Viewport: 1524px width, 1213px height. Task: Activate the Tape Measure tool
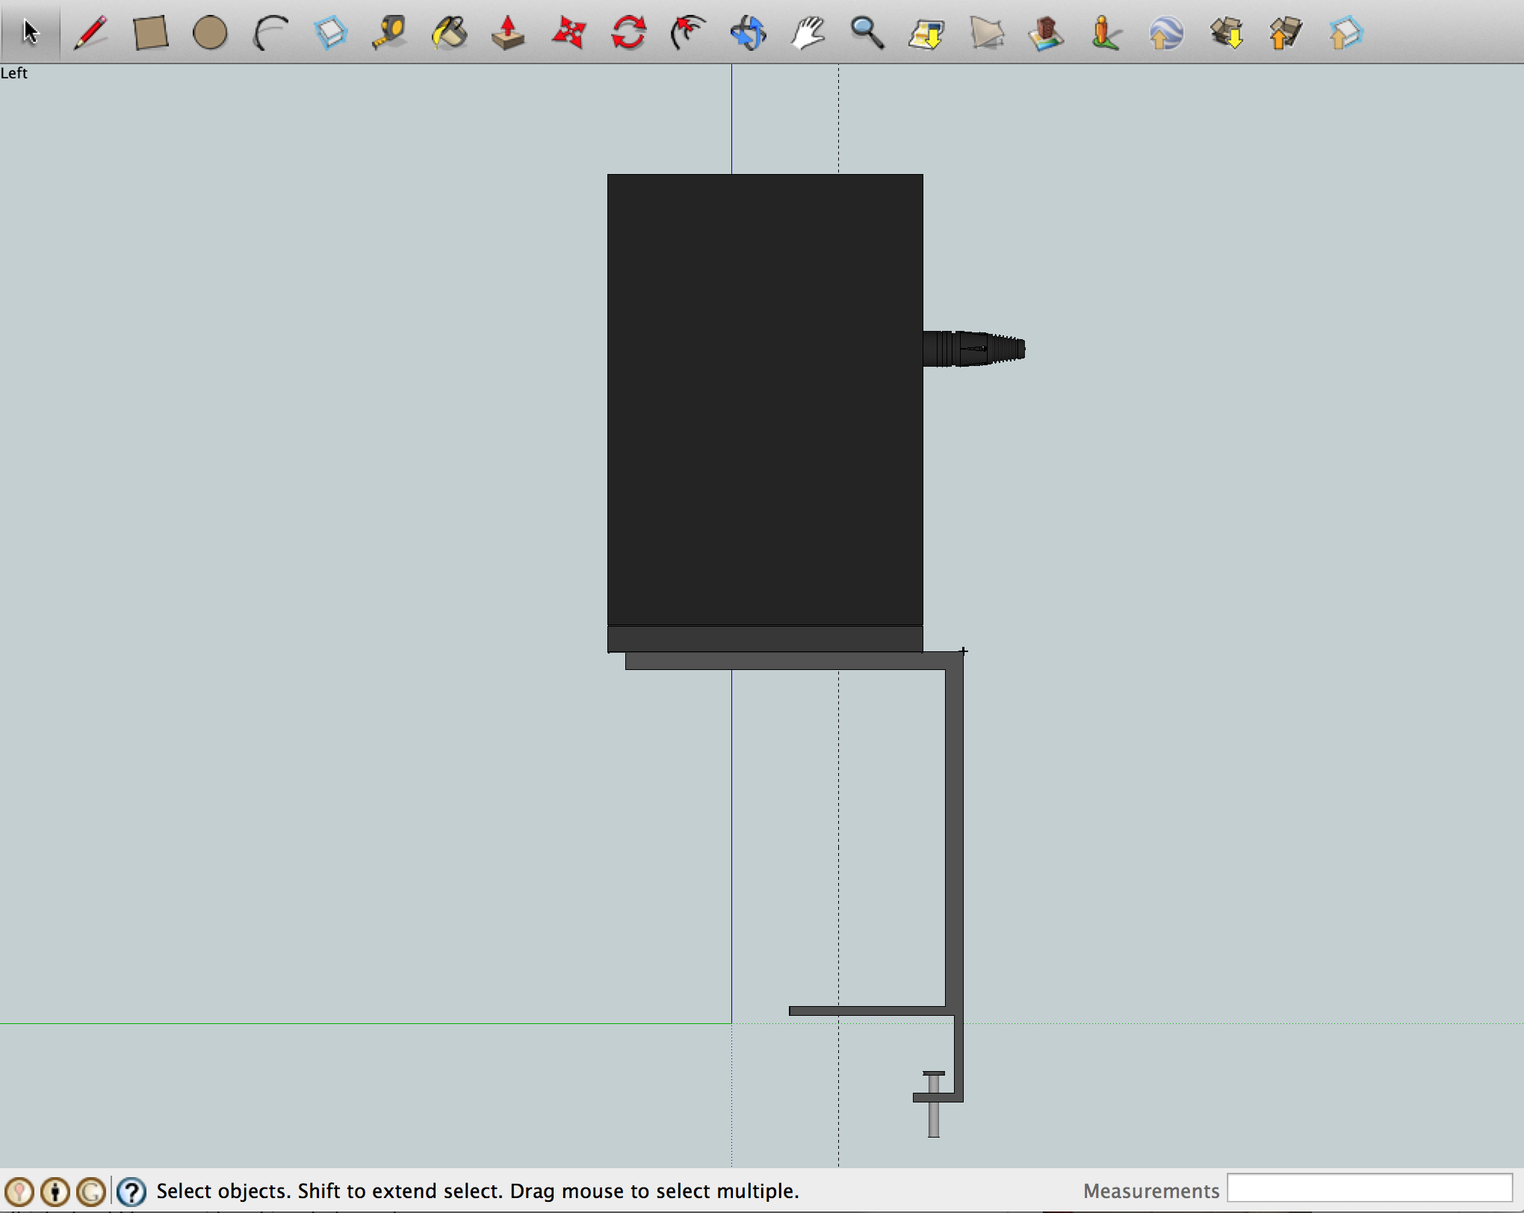coord(389,33)
